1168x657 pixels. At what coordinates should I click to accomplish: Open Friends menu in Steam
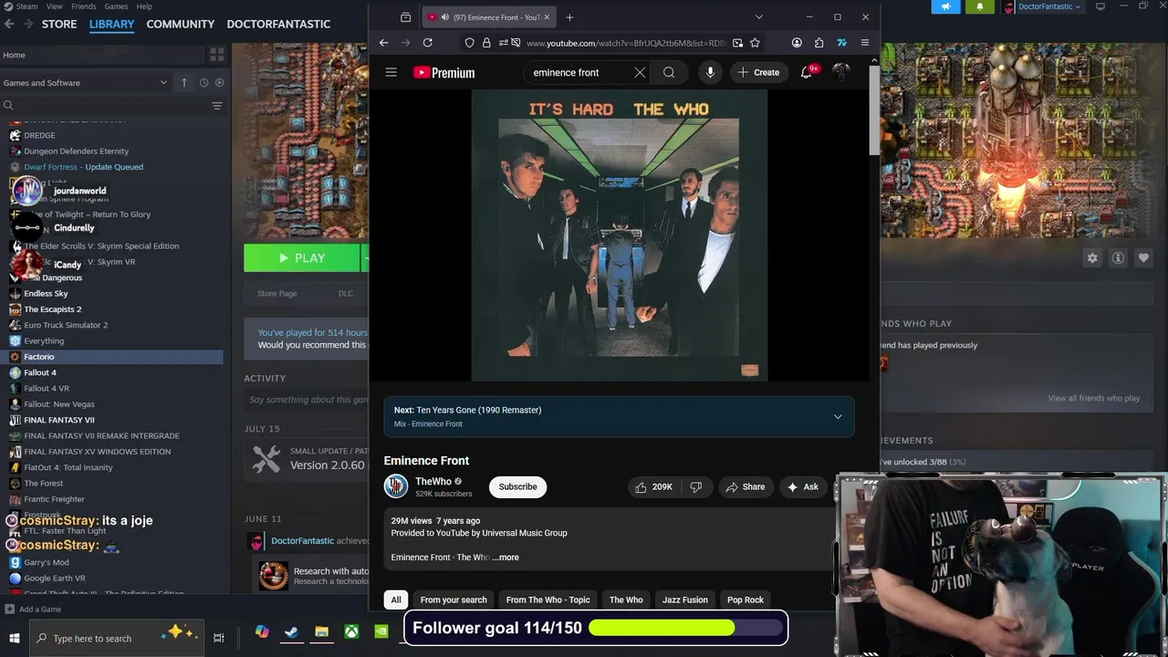point(83,6)
